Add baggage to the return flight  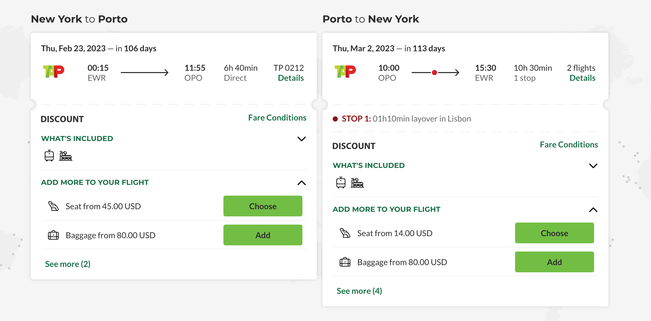pyautogui.click(x=554, y=262)
